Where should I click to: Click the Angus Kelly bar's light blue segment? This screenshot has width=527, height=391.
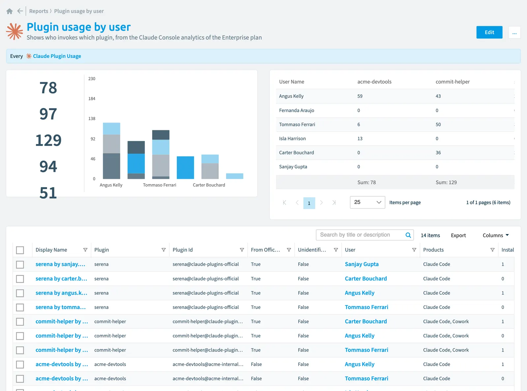click(x=112, y=129)
